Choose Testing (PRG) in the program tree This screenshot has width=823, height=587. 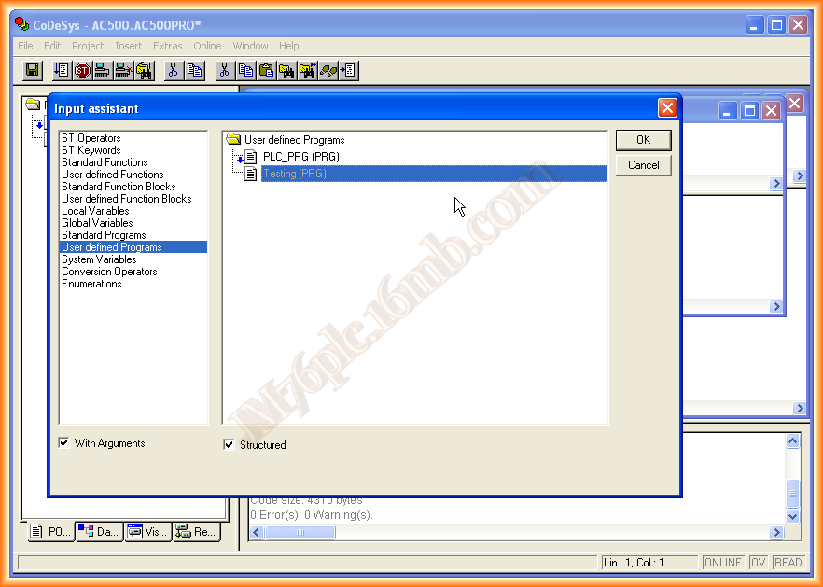tap(295, 174)
